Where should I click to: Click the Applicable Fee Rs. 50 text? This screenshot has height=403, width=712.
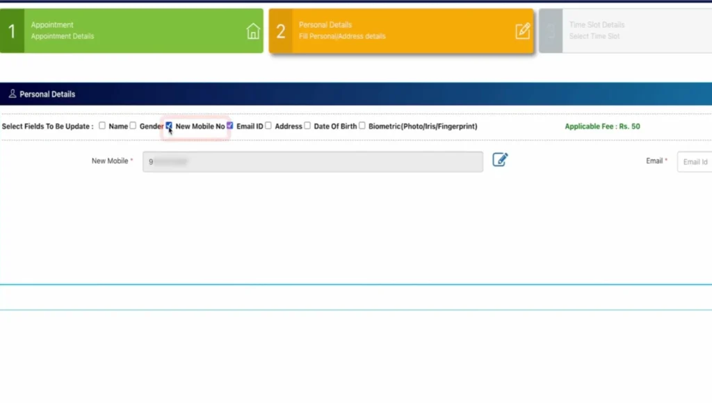[602, 126]
